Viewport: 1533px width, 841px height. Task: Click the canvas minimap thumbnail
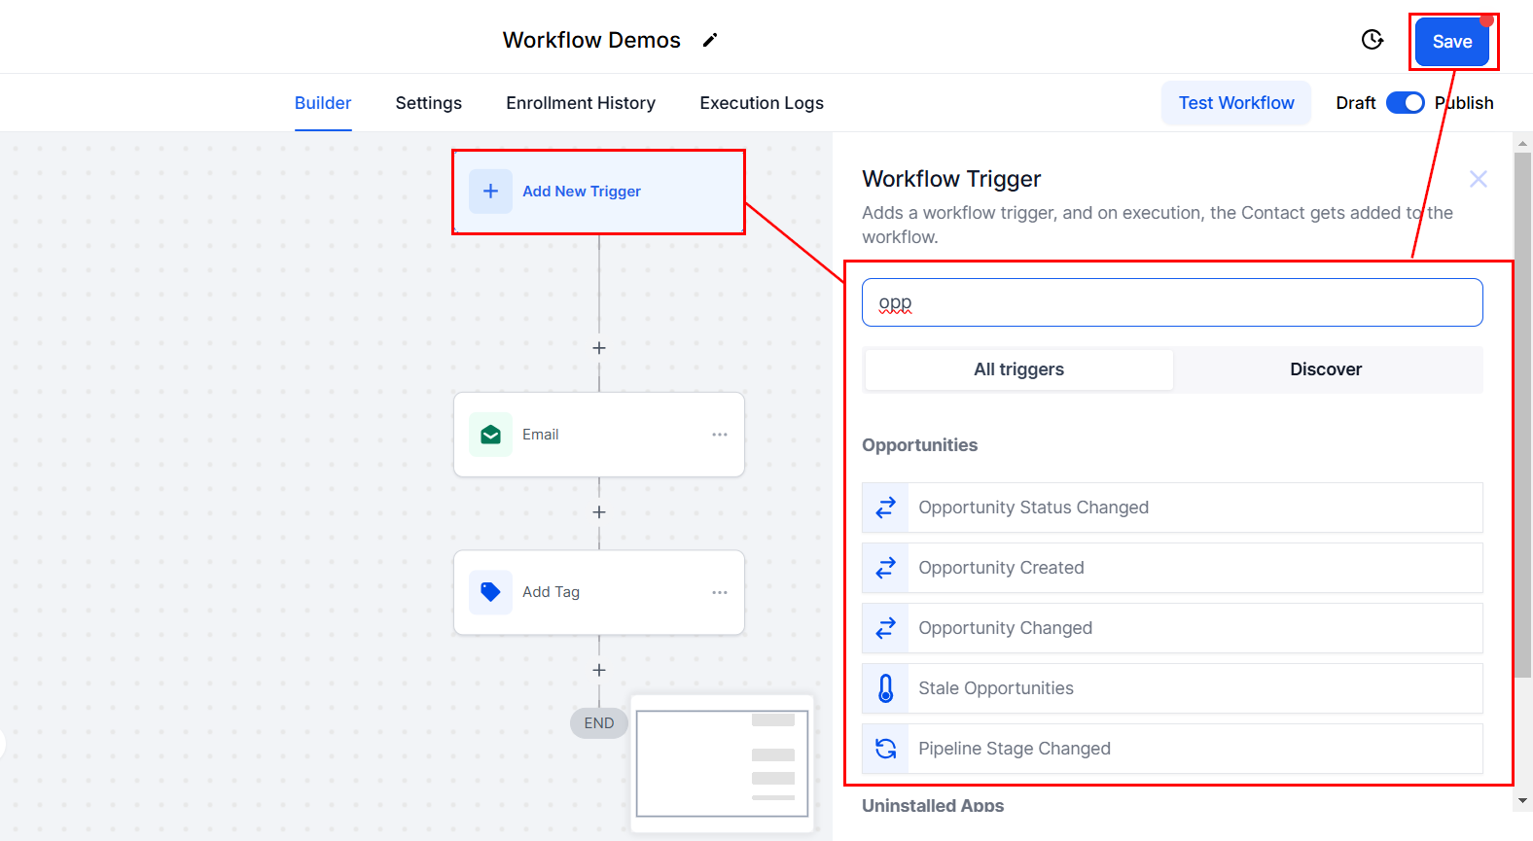coord(722,763)
